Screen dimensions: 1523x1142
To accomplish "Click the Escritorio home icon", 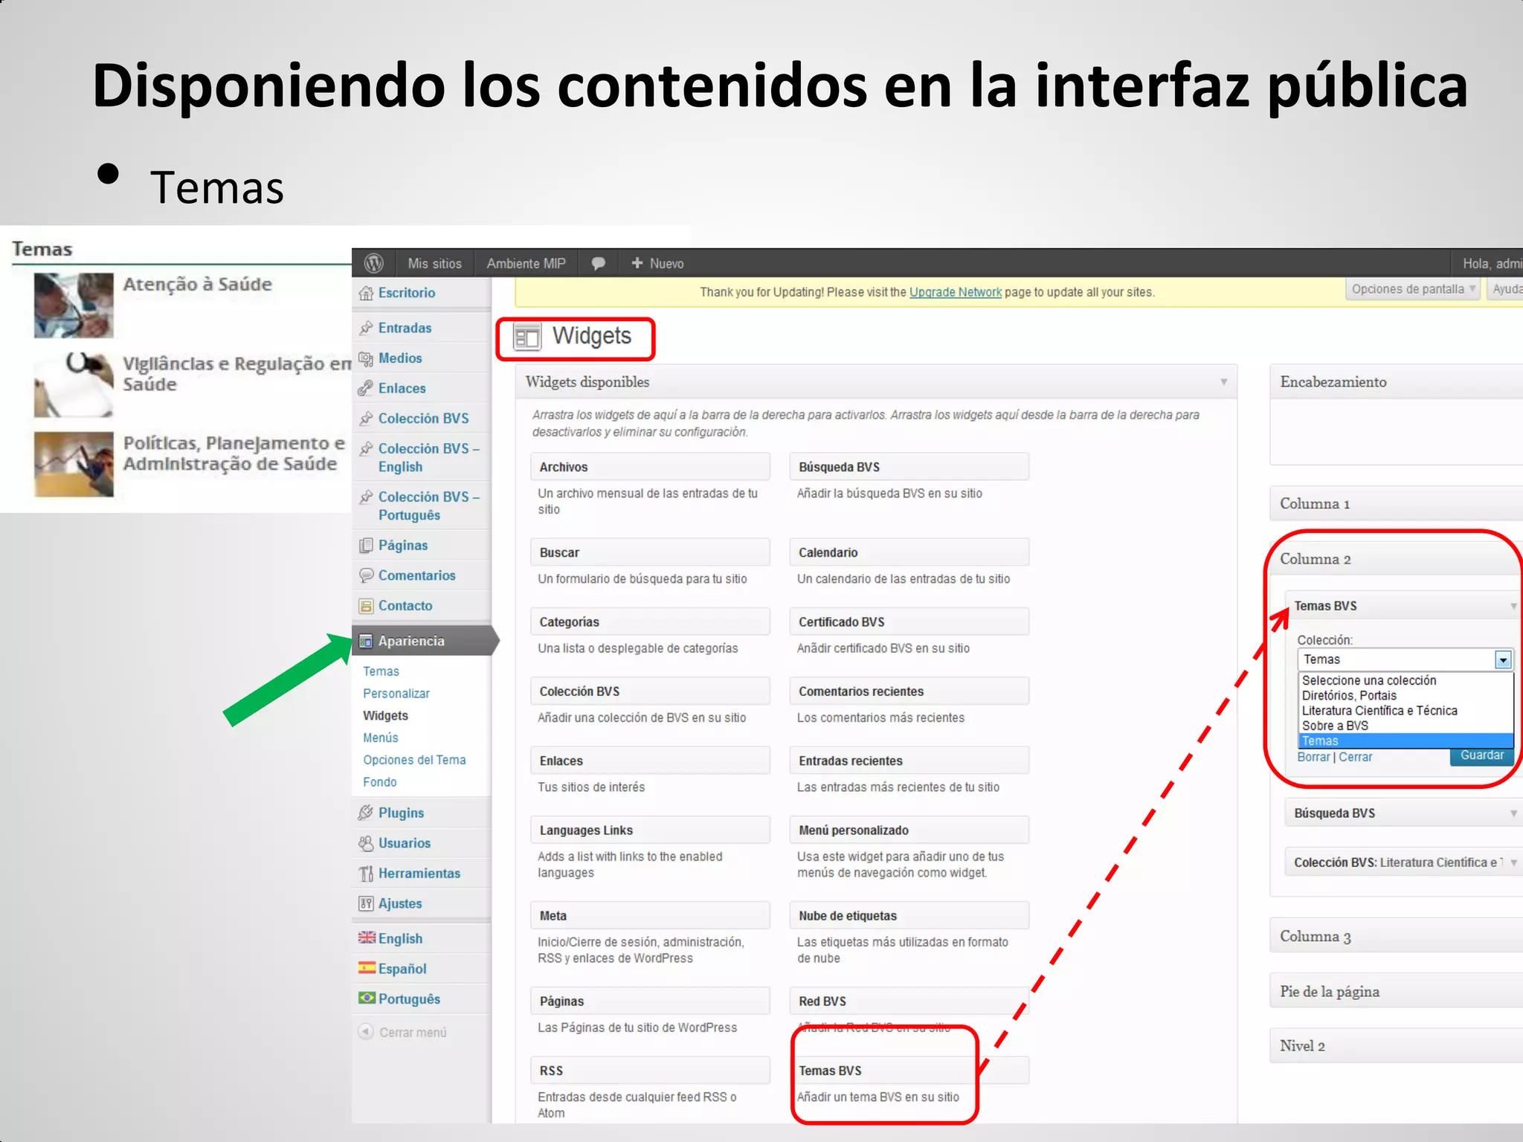I will click(366, 293).
